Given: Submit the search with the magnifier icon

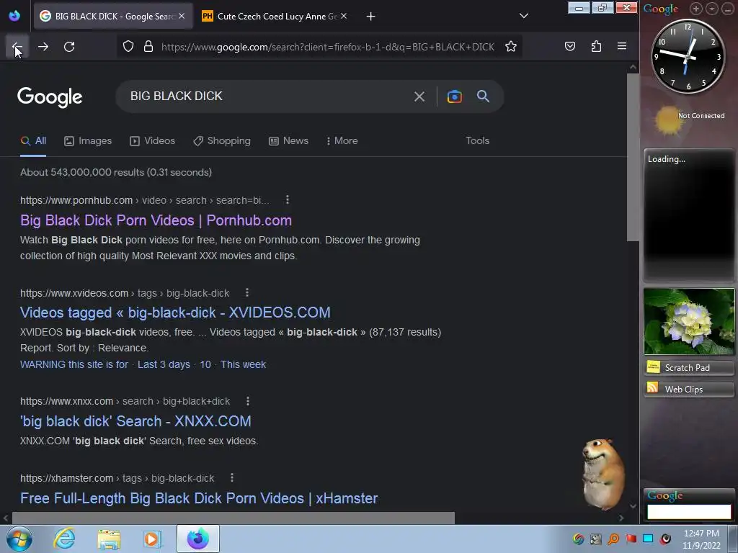Looking at the screenshot, I should click(x=483, y=96).
